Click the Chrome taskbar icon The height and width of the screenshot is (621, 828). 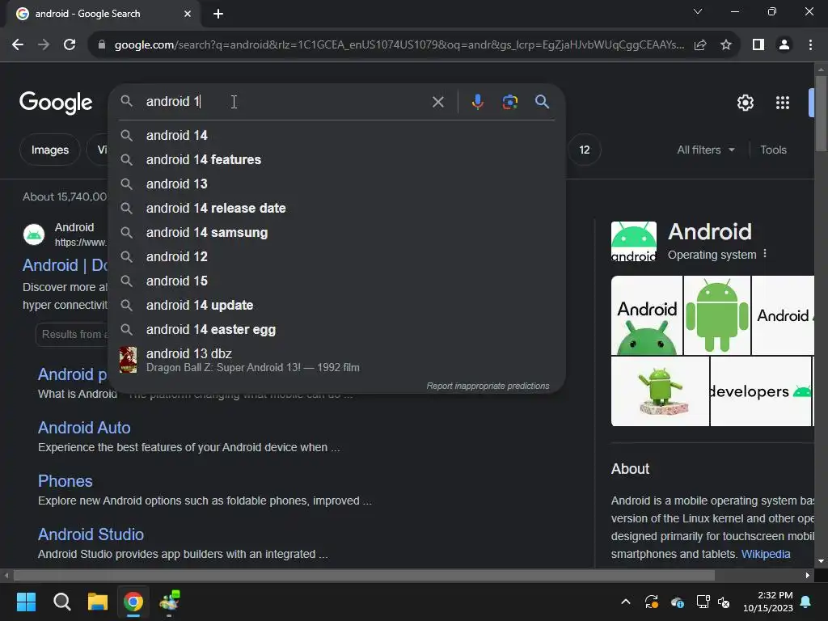click(133, 602)
